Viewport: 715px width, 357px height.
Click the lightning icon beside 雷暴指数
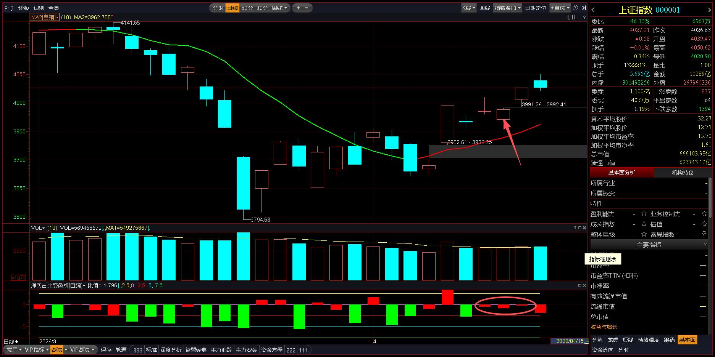pos(704,234)
